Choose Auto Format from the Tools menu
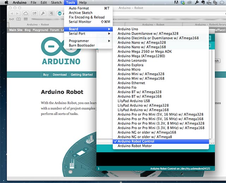Image resolution: width=226 pixels, height=183 pixels. 88,8
